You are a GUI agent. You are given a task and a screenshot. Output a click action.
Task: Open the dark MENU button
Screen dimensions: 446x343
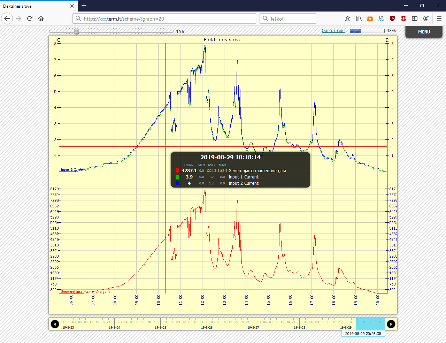click(424, 32)
